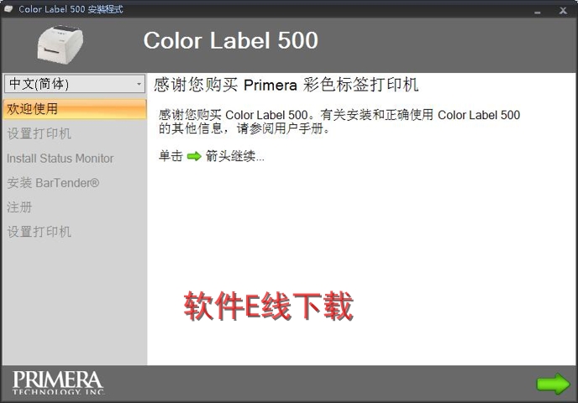Minimize the installer window

[x=536, y=9]
